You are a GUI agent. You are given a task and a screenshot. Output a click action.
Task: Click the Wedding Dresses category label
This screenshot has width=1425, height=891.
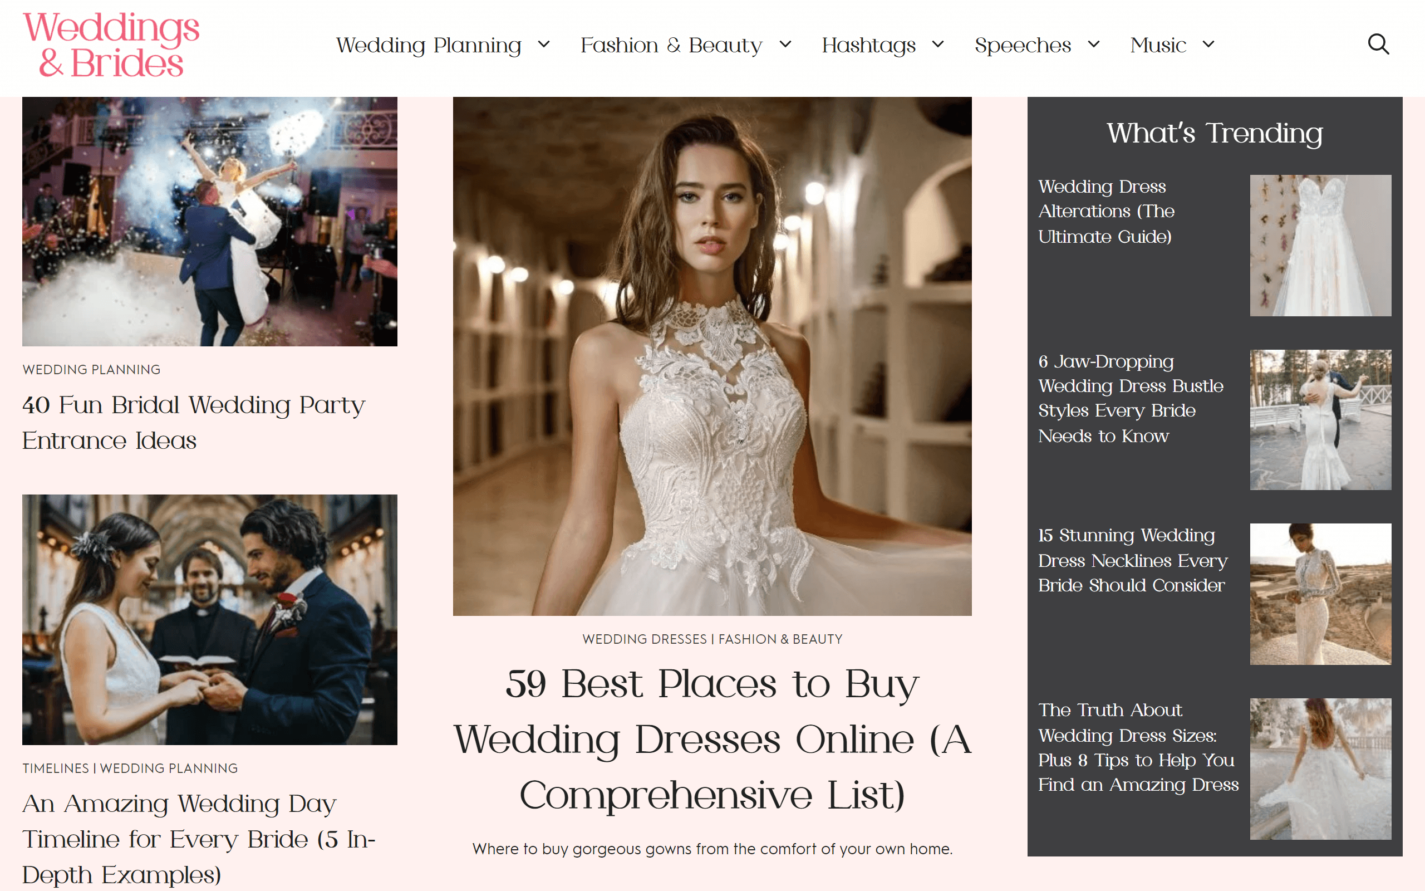[x=644, y=639]
